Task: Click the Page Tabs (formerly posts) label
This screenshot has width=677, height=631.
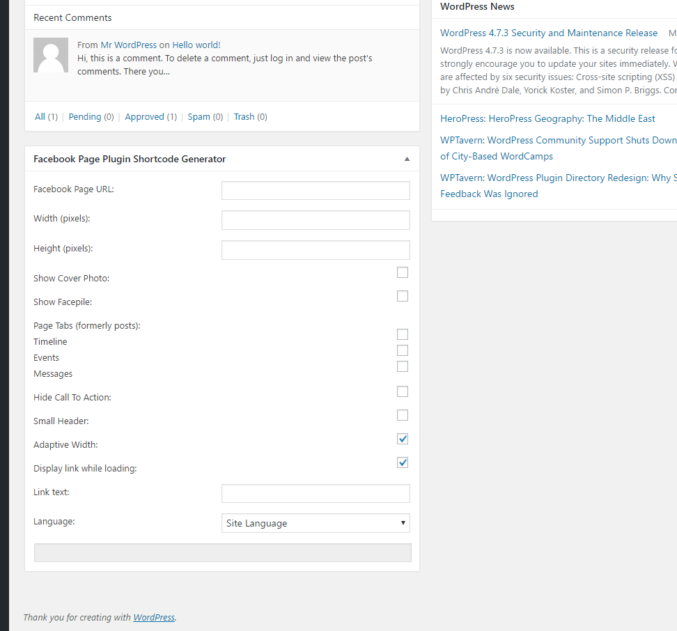Action: [87, 326]
